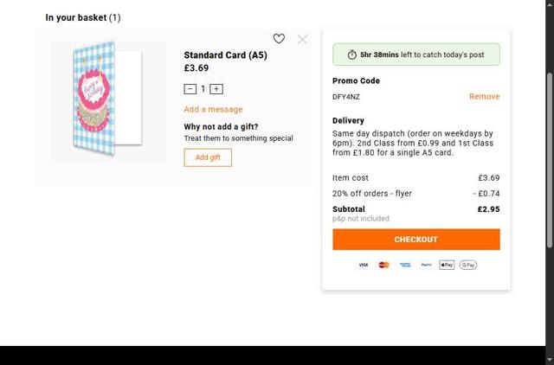This screenshot has width=554, height=365.
Task: Click the American Express payment icon
Action: [405, 265]
